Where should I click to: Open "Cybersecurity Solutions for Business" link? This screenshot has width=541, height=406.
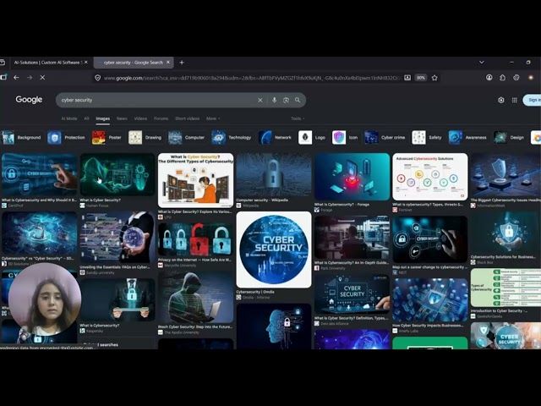pos(504,257)
